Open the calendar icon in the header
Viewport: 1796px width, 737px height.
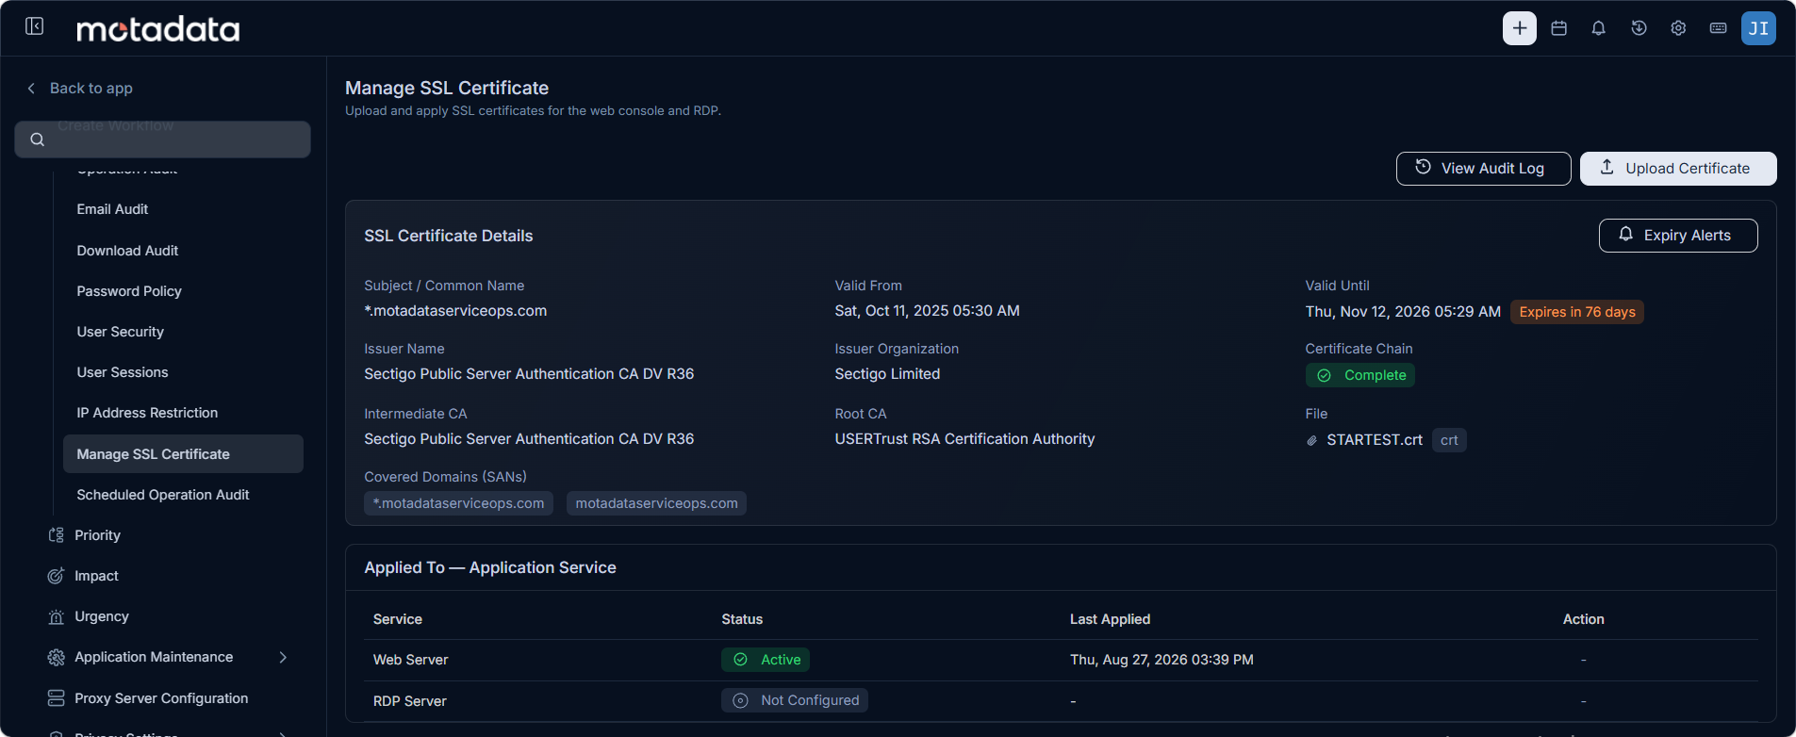pyautogui.click(x=1559, y=28)
